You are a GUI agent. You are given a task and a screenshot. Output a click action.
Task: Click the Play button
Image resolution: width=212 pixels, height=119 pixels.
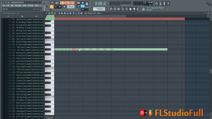coord(56,7)
